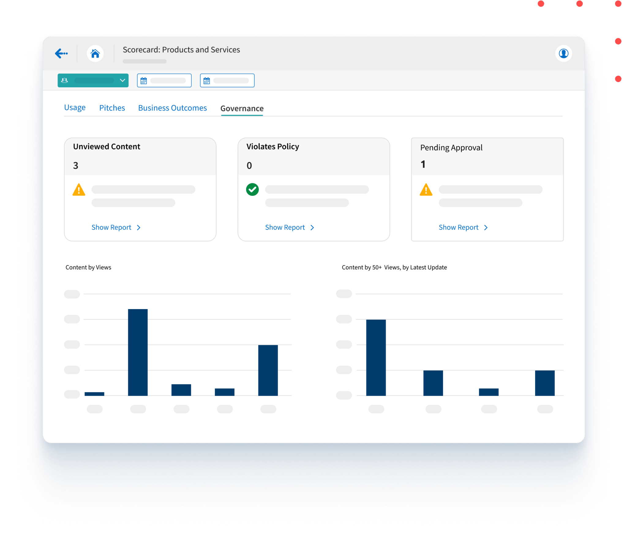
Task: Select the Business Outcomes tab
Action: [172, 107]
